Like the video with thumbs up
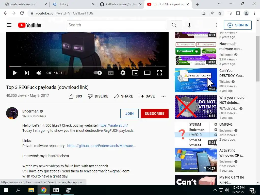260x195 pixels. 75,96
